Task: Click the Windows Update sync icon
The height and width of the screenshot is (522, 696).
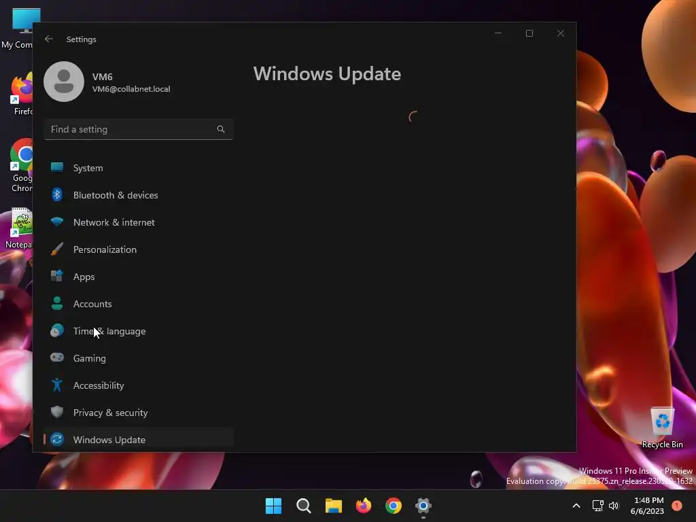Action: click(57, 440)
